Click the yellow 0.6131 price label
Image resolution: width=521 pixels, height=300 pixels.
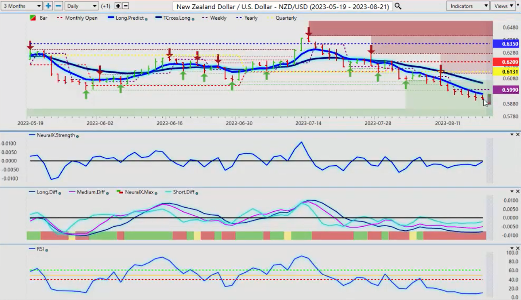[x=505, y=72]
